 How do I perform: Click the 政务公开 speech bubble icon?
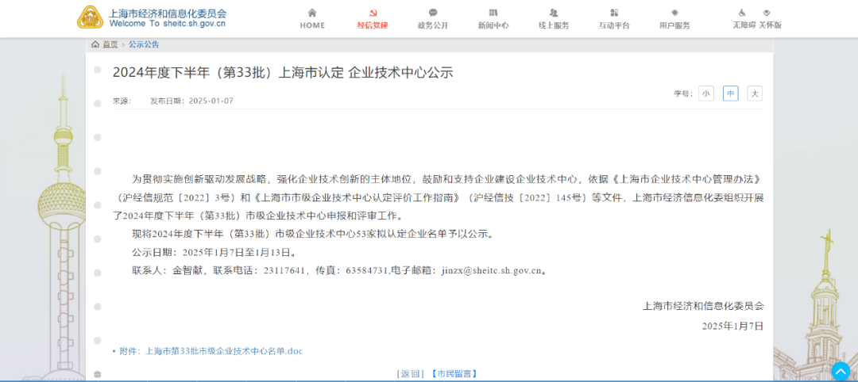point(433,13)
